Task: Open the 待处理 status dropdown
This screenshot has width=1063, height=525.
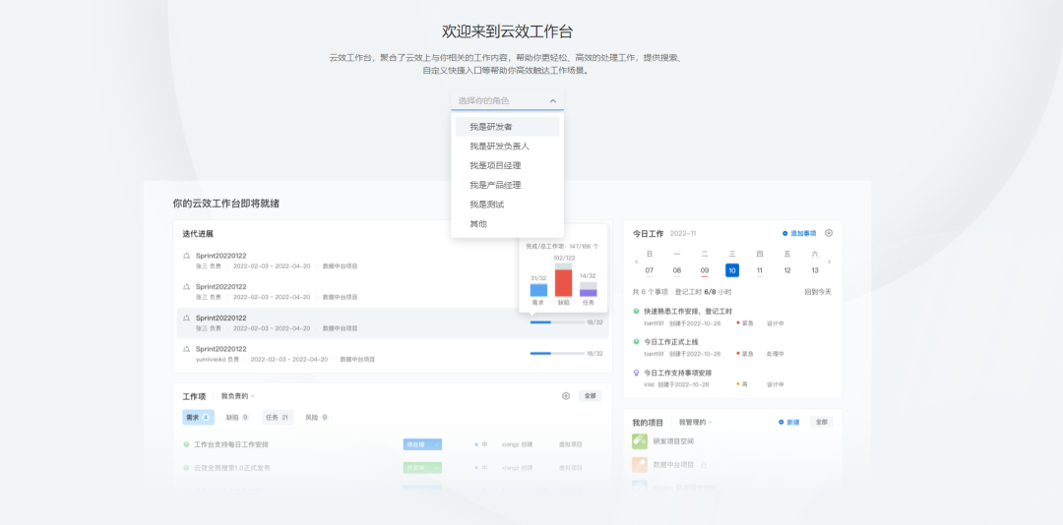Action: (422, 444)
